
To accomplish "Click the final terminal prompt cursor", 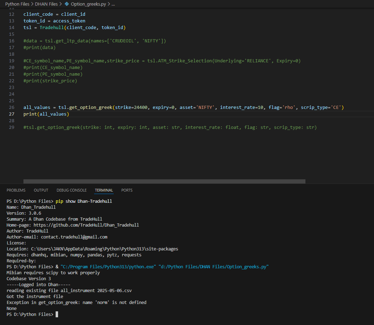I will pyautogui.click(x=57, y=314).
